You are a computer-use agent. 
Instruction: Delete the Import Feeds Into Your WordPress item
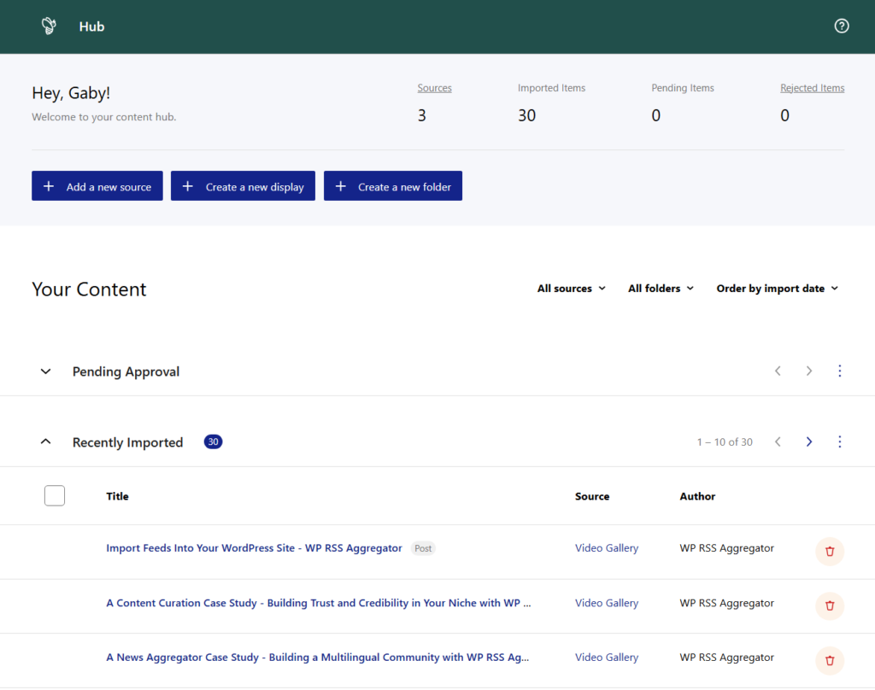coord(829,551)
